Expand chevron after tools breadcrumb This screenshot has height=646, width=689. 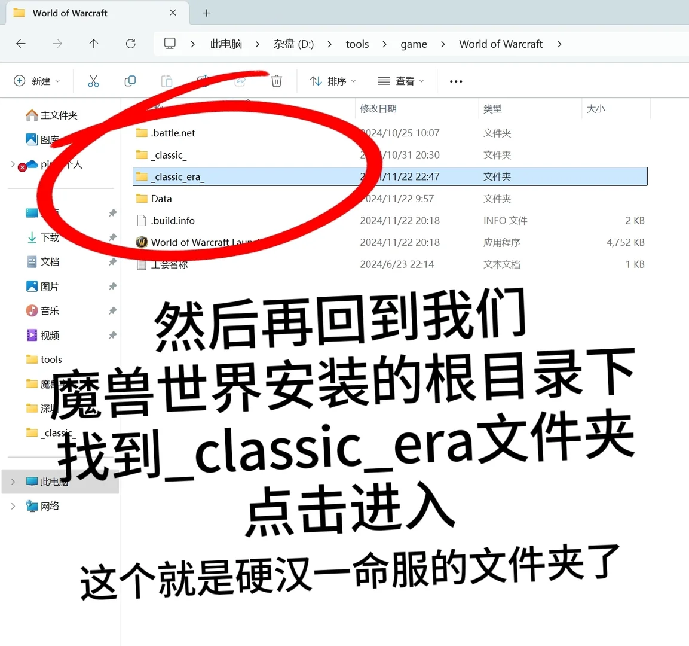(384, 44)
